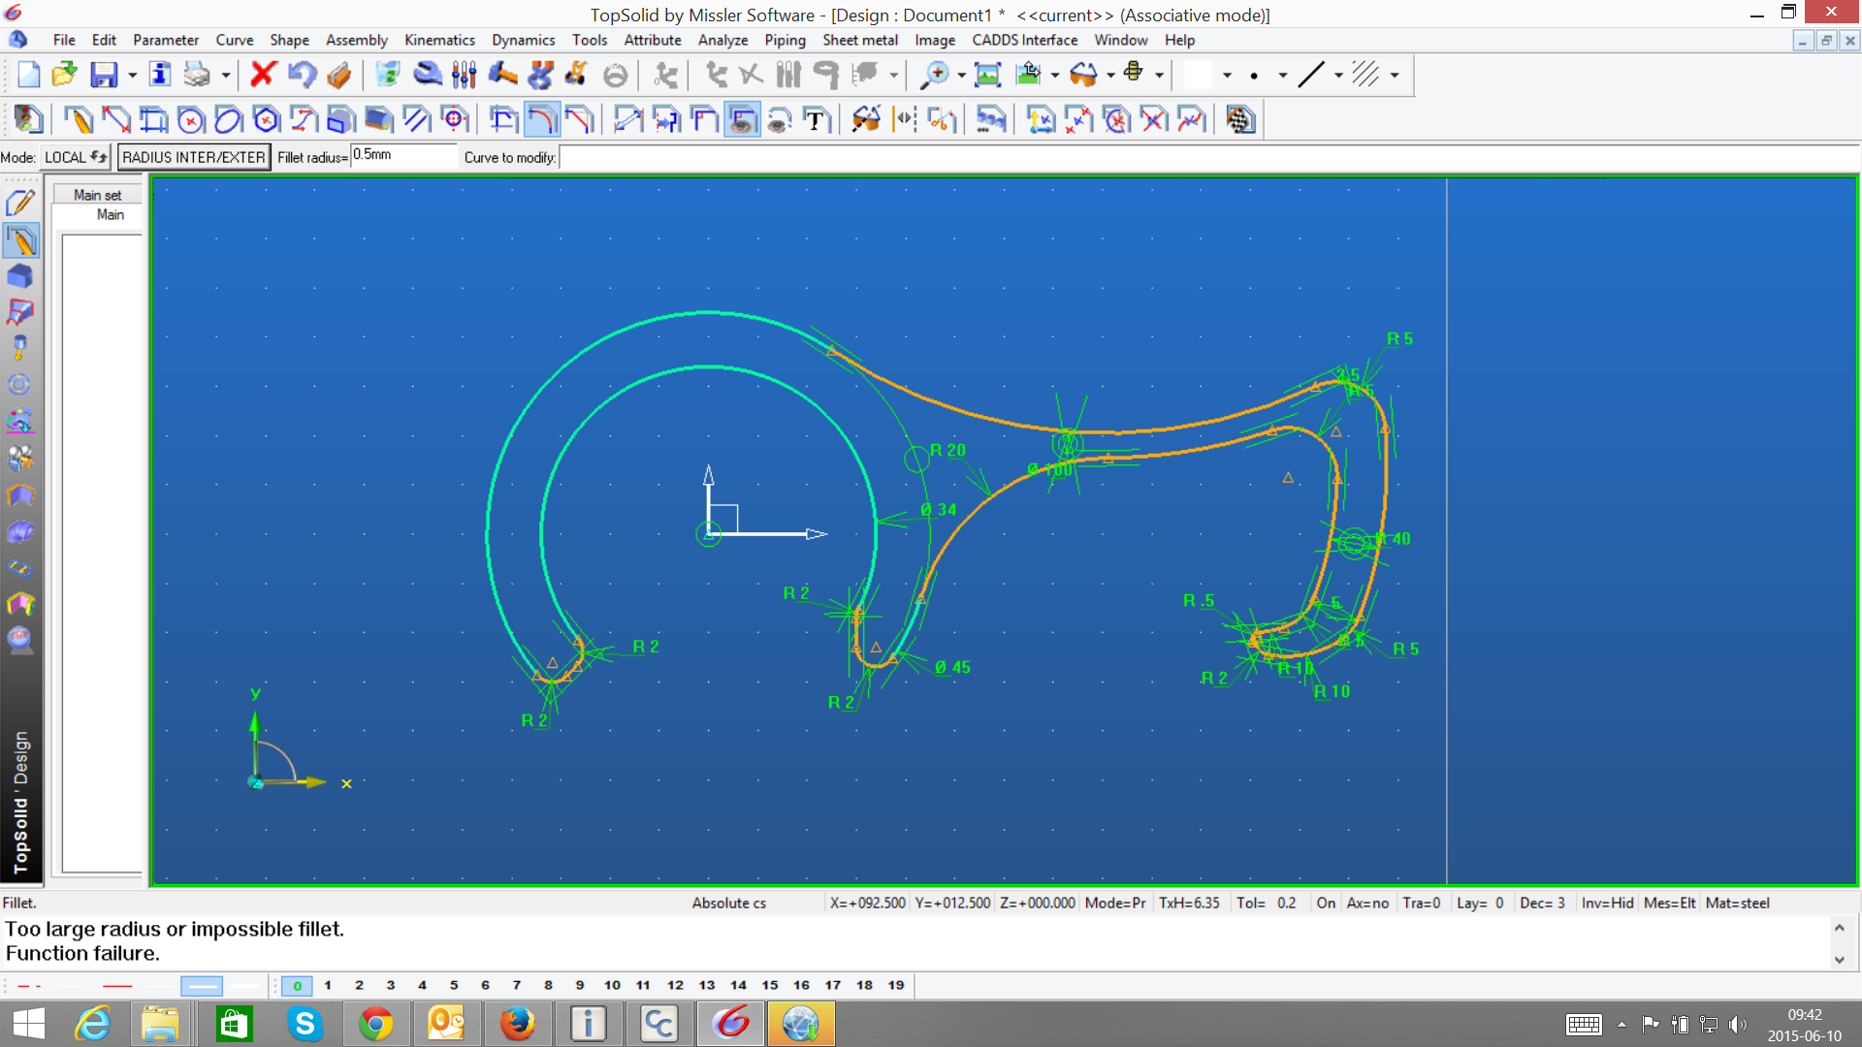
Task: Select the blue solid shape icon in sidebar
Action: point(20,277)
